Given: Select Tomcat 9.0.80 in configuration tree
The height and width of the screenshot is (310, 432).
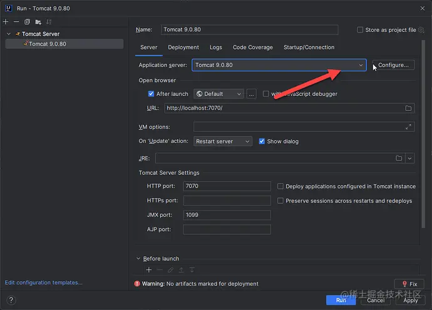Looking at the screenshot, I should click(64, 44).
